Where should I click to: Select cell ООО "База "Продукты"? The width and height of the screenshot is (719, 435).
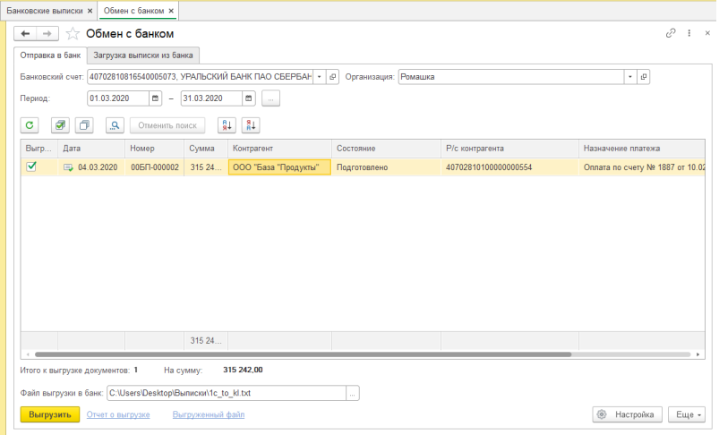click(x=279, y=167)
